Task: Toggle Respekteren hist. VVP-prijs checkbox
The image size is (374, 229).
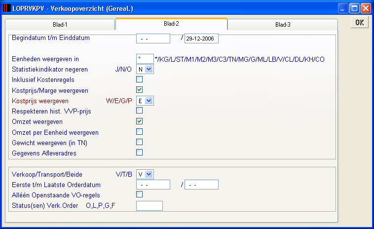Action: (x=139, y=111)
